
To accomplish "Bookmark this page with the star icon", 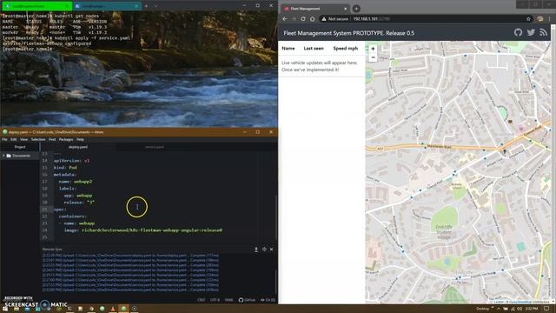I will (x=528, y=19).
